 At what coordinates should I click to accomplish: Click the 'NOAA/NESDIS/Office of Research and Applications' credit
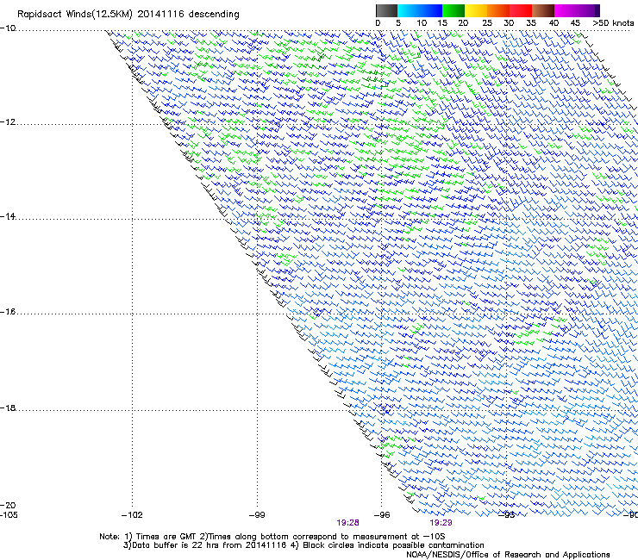(508, 555)
